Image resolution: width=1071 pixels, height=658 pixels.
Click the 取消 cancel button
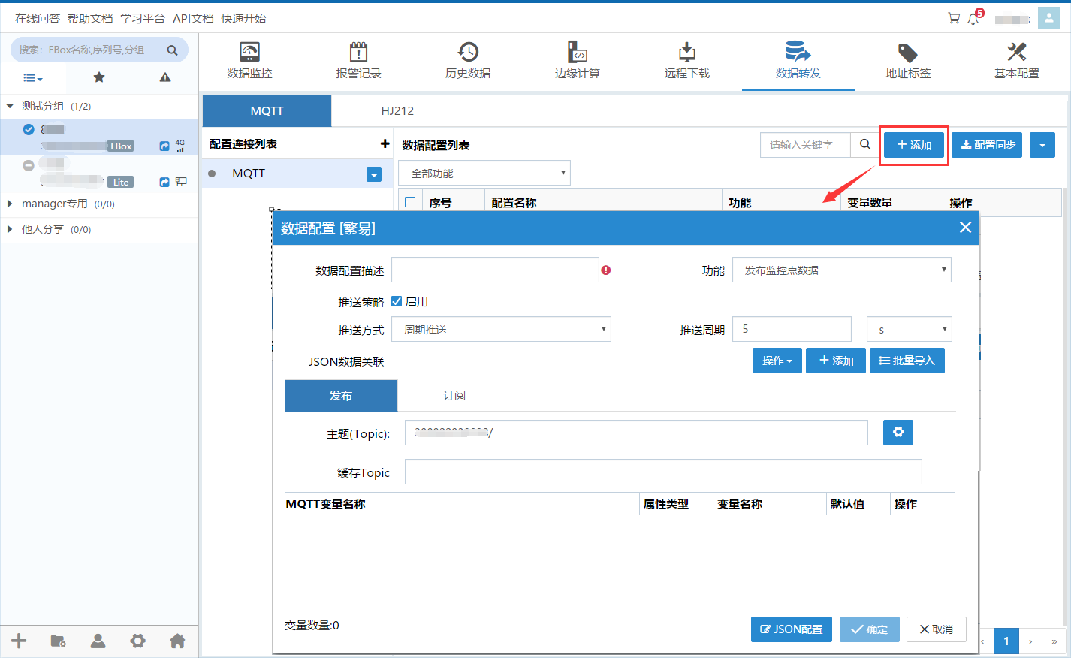pyautogui.click(x=936, y=629)
